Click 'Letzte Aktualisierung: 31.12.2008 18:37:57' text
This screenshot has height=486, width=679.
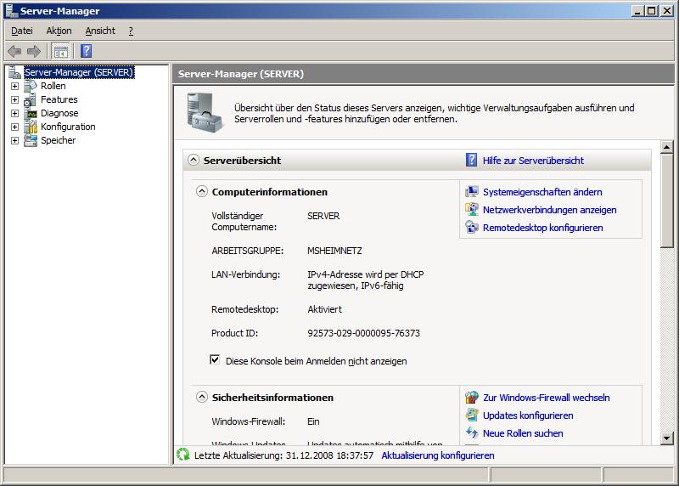(x=283, y=455)
